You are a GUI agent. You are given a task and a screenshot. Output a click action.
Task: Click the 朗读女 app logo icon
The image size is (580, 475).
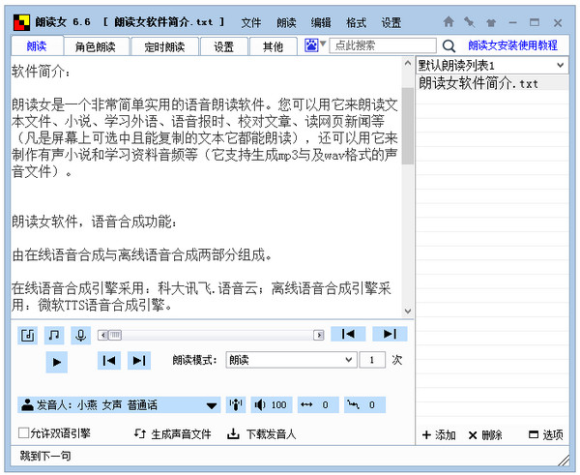[x=21, y=22]
